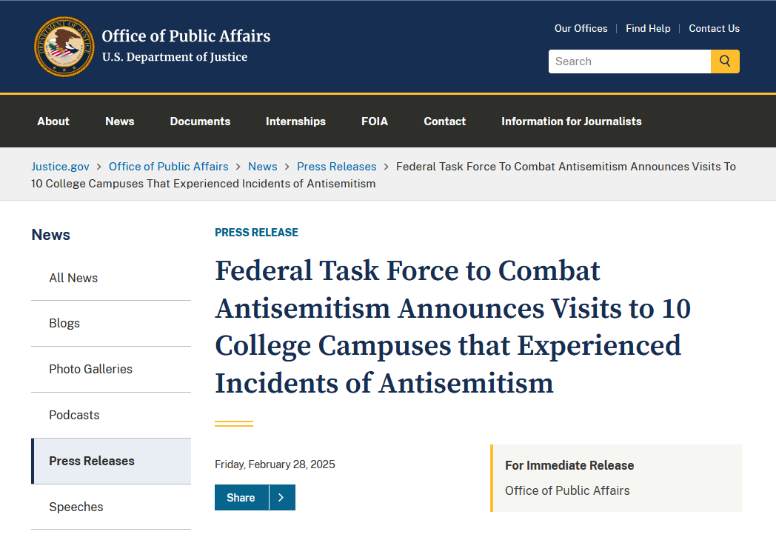The image size is (776, 543).
Task: Open Information for Journalists page
Action: coord(572,121)
